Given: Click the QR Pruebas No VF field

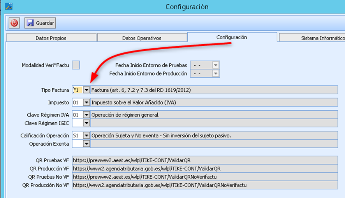Looking at the screenshot, I should 204,177.
